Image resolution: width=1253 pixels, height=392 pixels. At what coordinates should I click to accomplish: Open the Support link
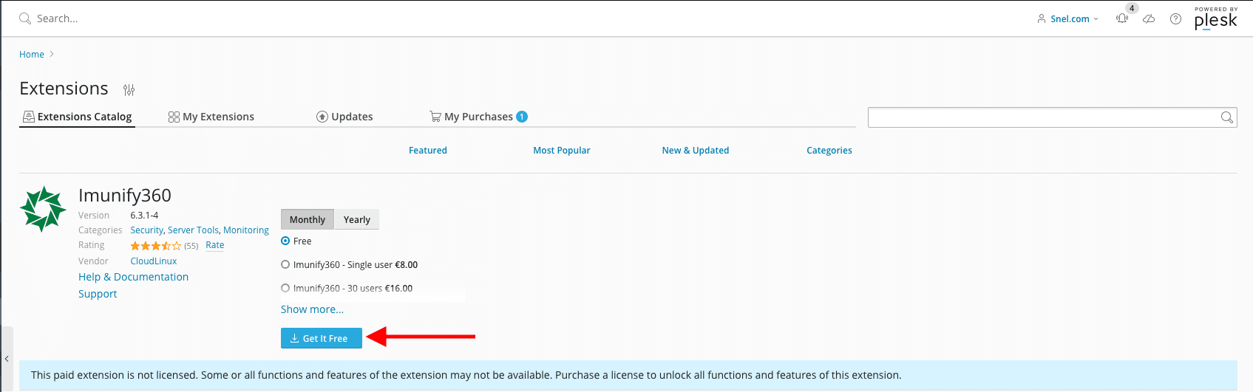pos(98,294)
